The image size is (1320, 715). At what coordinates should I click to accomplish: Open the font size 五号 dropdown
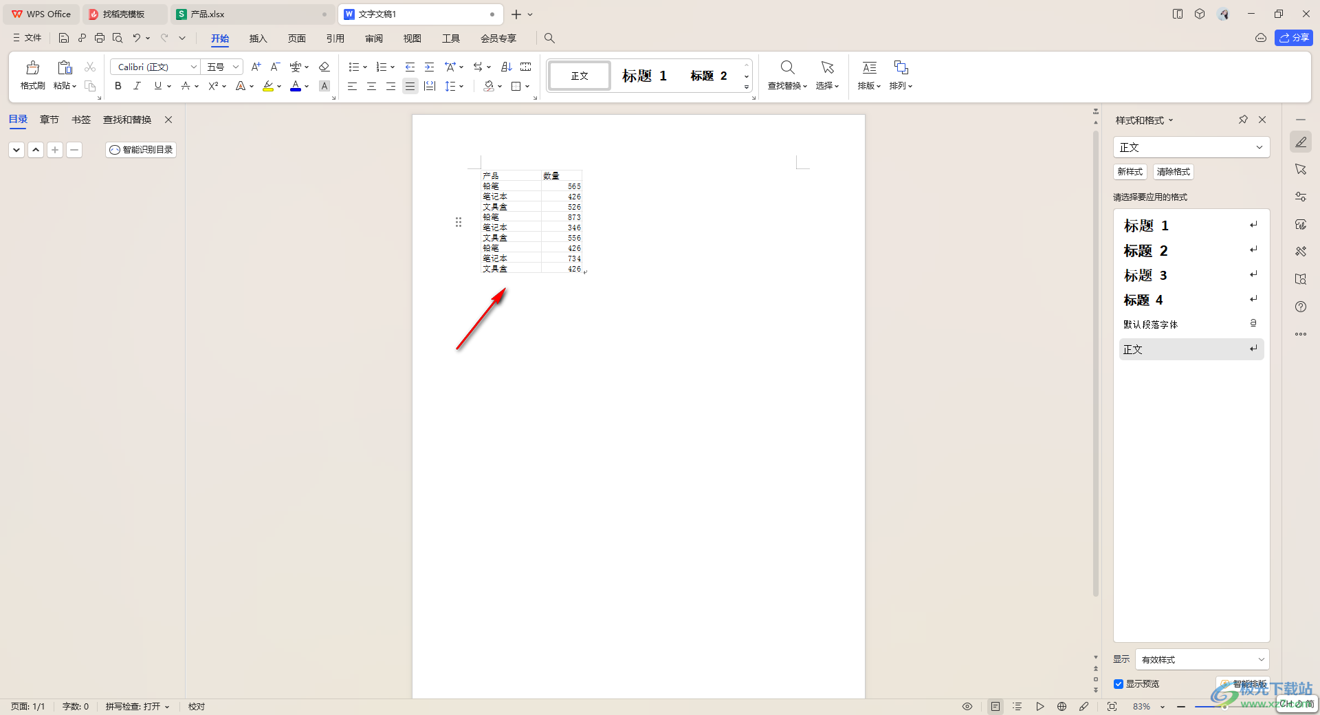pyautogui.click(x=236, y=67)
